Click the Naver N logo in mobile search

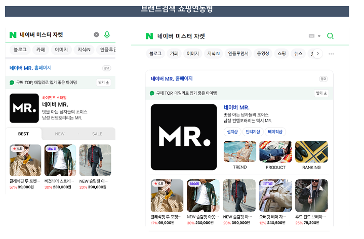click(13, 35)
